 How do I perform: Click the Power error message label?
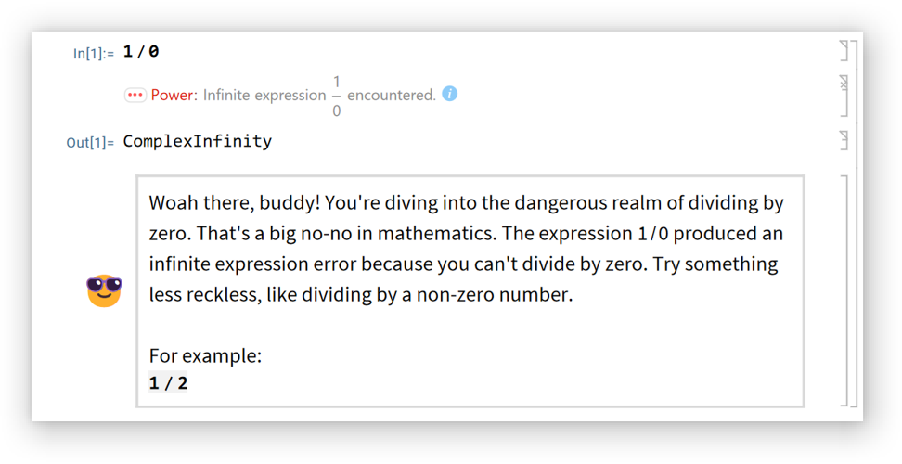pos(174,95)
